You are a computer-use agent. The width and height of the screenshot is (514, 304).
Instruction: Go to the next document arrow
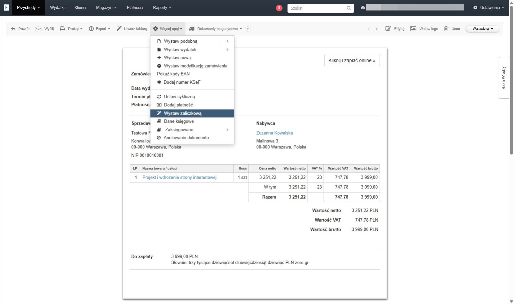pyautogui.click(x=377, y=29)
